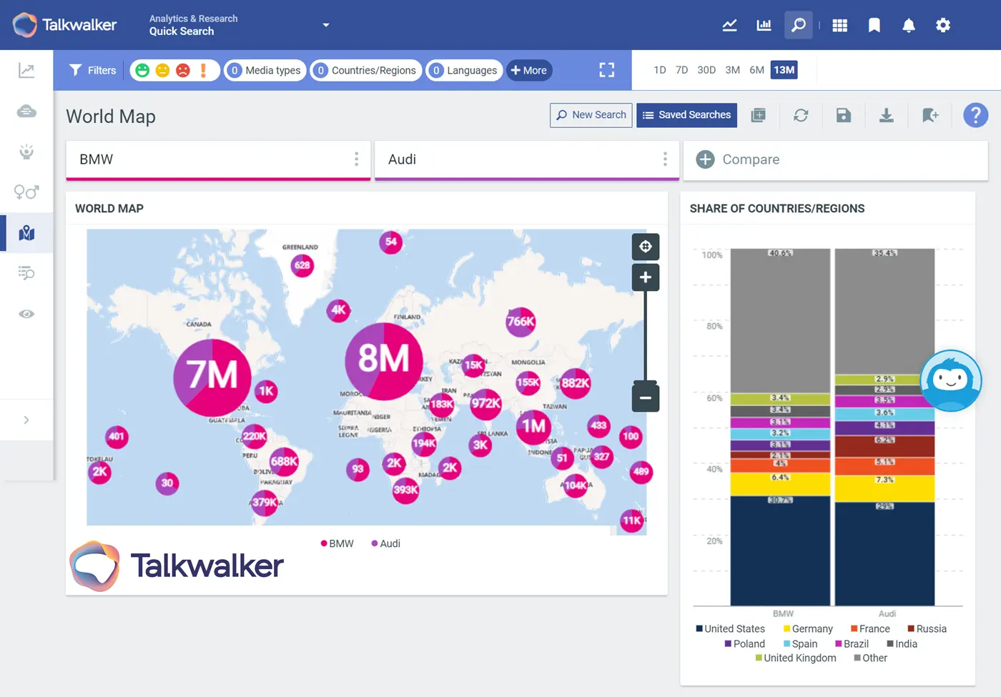Click the demographics gender icon in sidebar

tap(26, 192)
